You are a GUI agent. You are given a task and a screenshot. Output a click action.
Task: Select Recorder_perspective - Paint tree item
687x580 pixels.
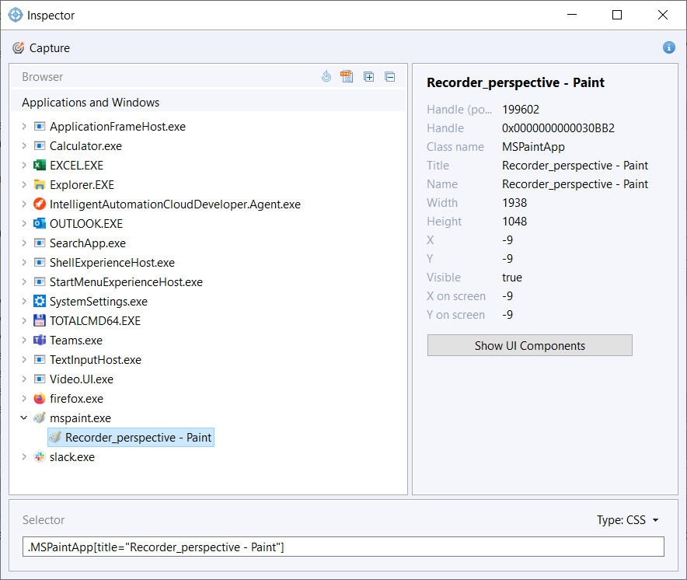click(131, 437)
